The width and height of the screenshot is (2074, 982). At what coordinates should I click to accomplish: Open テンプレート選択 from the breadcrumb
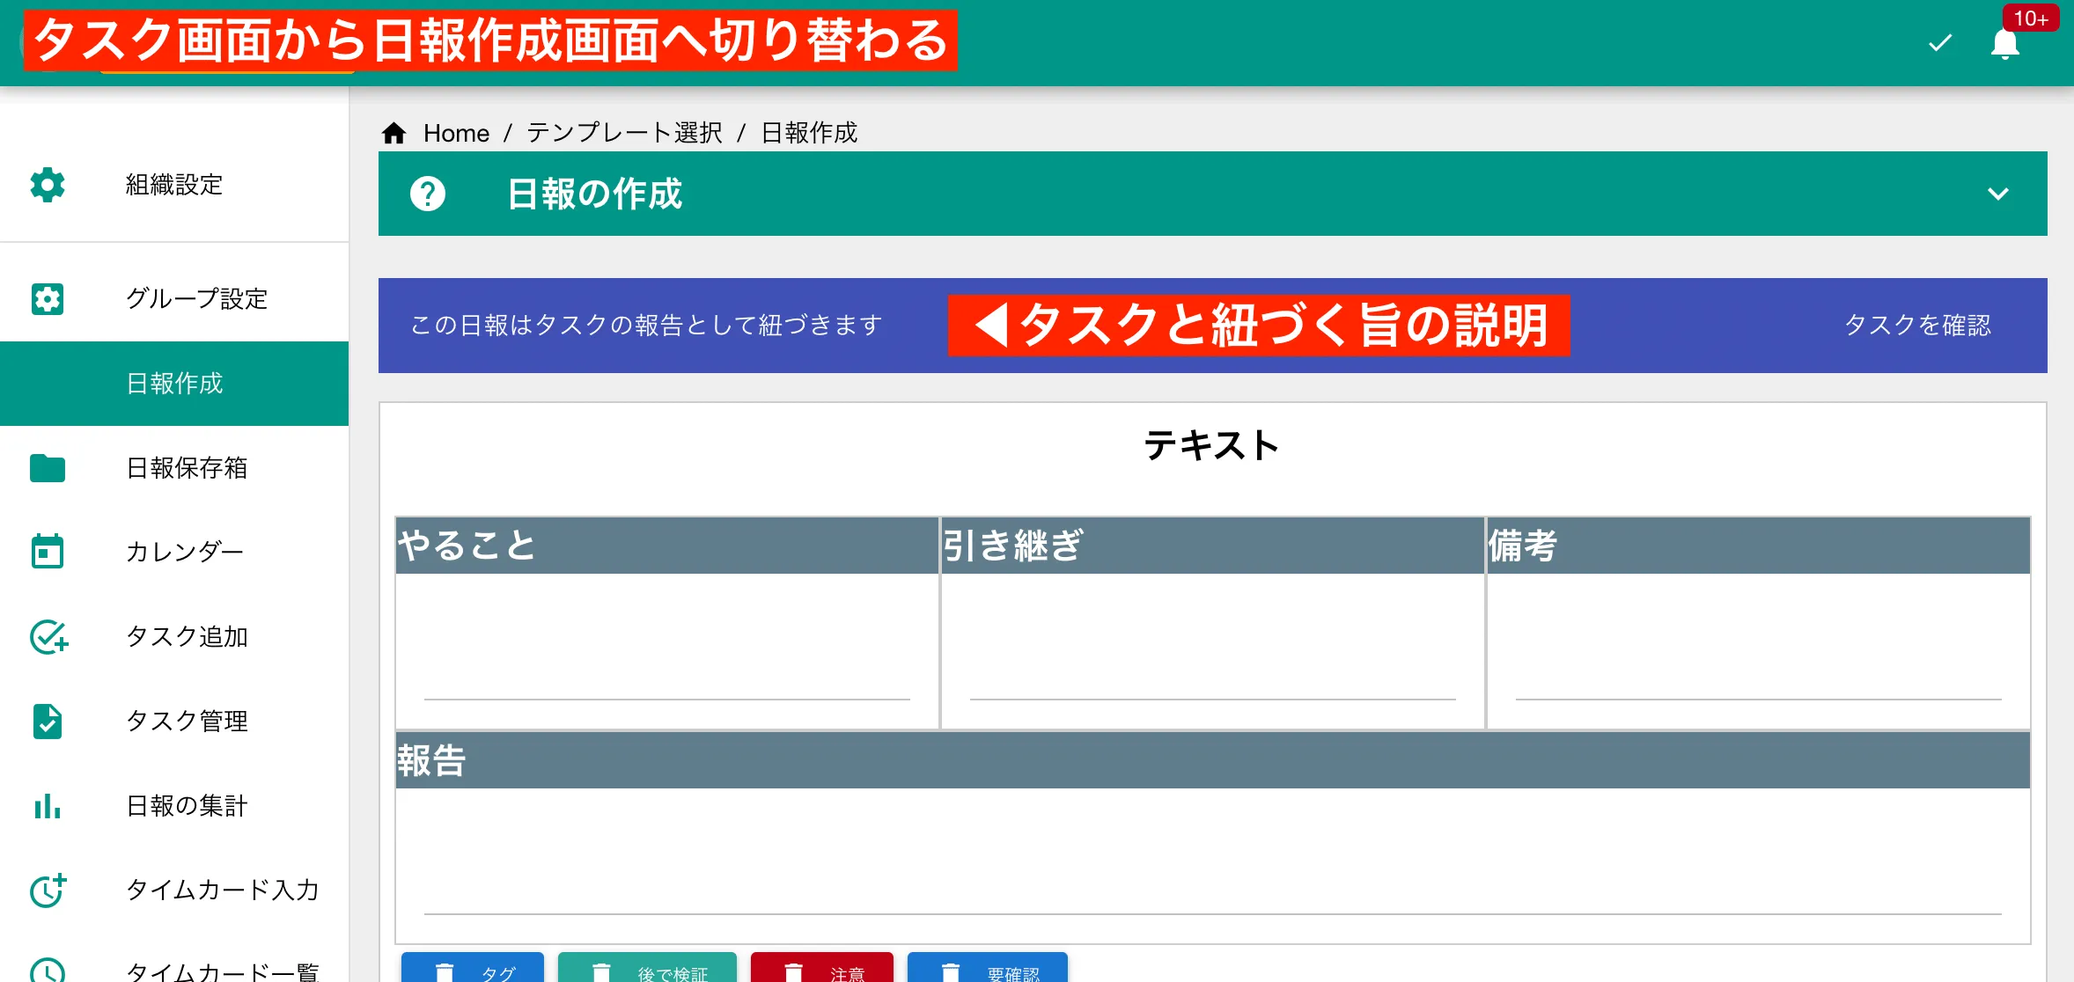click(623, 133)
